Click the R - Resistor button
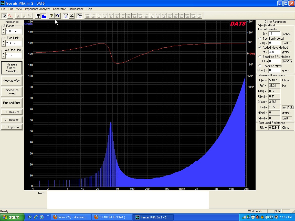This screenshot has height=221, width=295. [12, 112]
